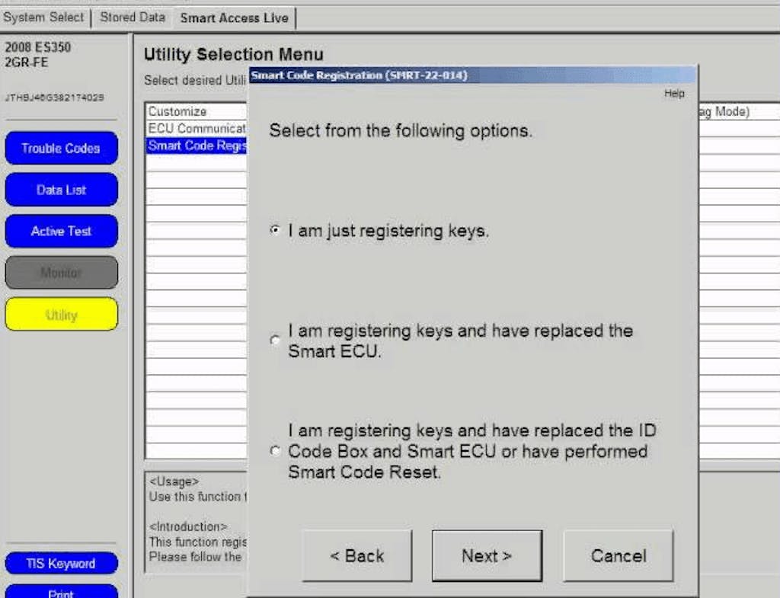The image size is (780, 598).
Task: Switch to the System Select tab
Action: click(44, 18)
